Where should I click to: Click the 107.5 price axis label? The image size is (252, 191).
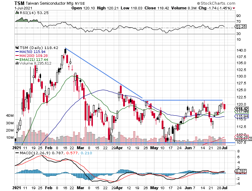241,143
